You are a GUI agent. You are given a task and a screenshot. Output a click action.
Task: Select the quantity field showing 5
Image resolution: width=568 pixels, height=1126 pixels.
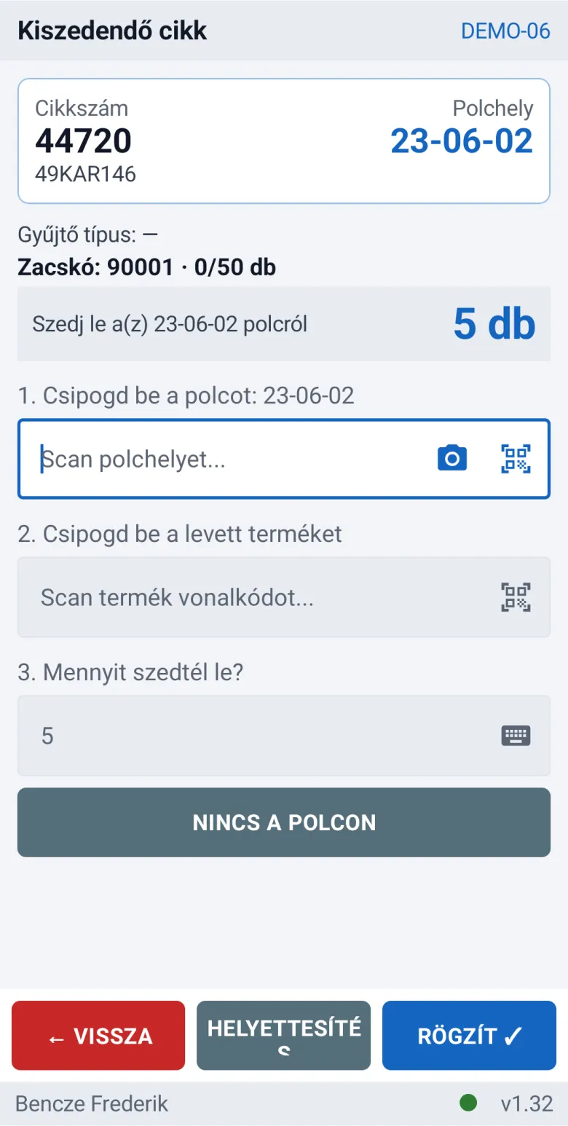point(284,736)
